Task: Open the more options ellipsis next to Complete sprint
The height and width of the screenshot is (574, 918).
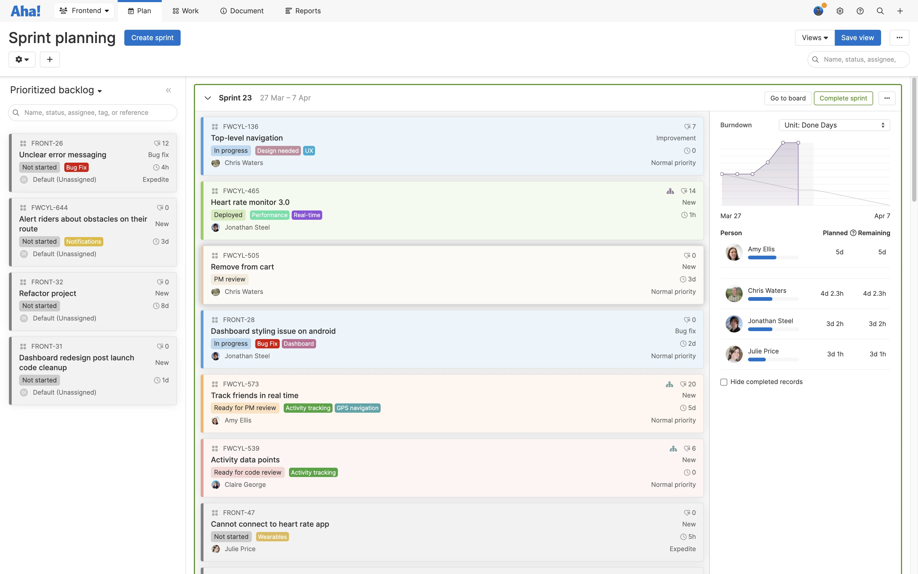Action: click(x=887, y=98)
